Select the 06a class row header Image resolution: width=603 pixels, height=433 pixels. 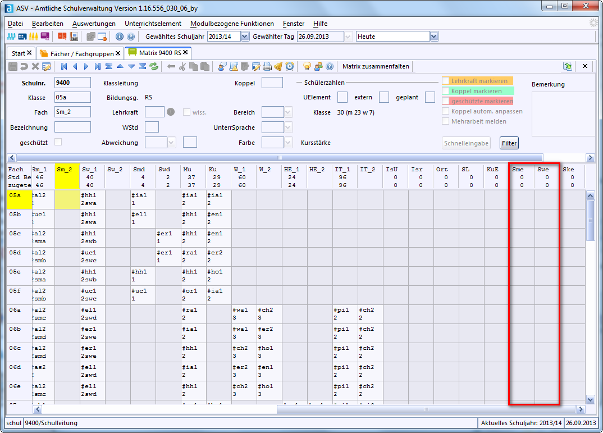pyautogui.click(x=19, y=314)
